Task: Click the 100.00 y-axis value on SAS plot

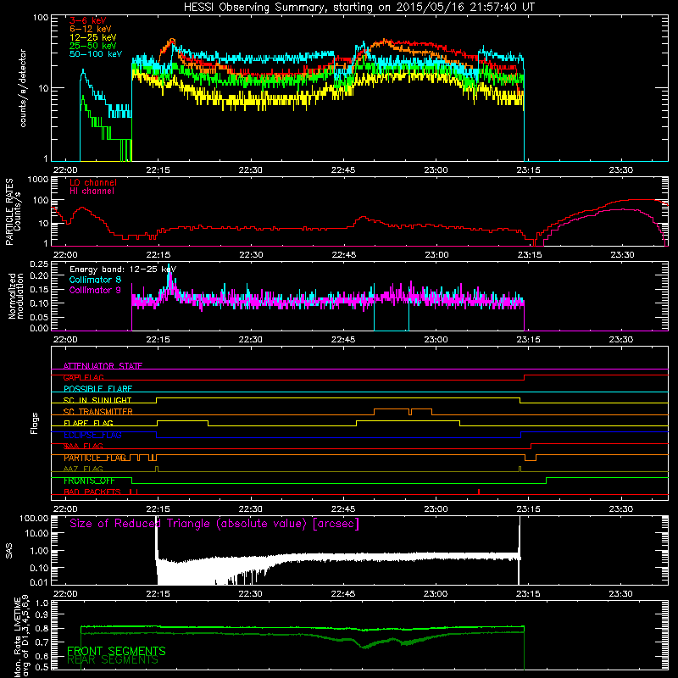Action: [x=34, y=518]
